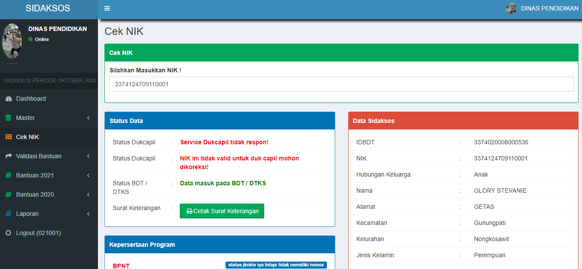Image resolution: width=582 pixels, height=269 pixels.
Task: Click the Cetak Surat Keterangan button
Action: (222, 211)
